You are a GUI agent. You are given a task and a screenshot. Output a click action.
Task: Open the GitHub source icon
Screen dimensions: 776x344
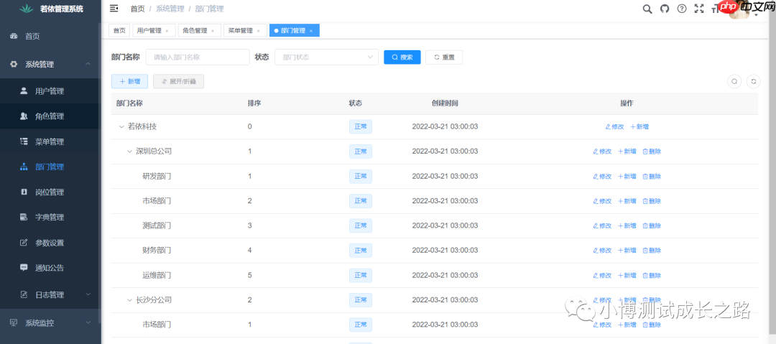tap(665, 9)
